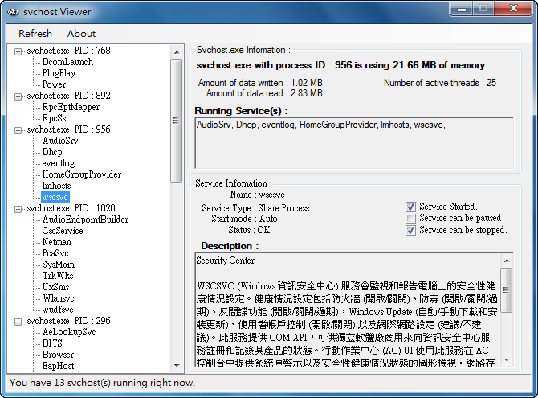Image resolution: width=538 pixels, height=398 pixels.
Task: Click the Name : wscsvc field
Action: click(257, 195)
